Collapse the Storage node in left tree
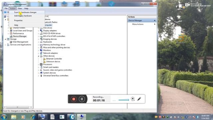213x120 pixels. click(5, 39)
